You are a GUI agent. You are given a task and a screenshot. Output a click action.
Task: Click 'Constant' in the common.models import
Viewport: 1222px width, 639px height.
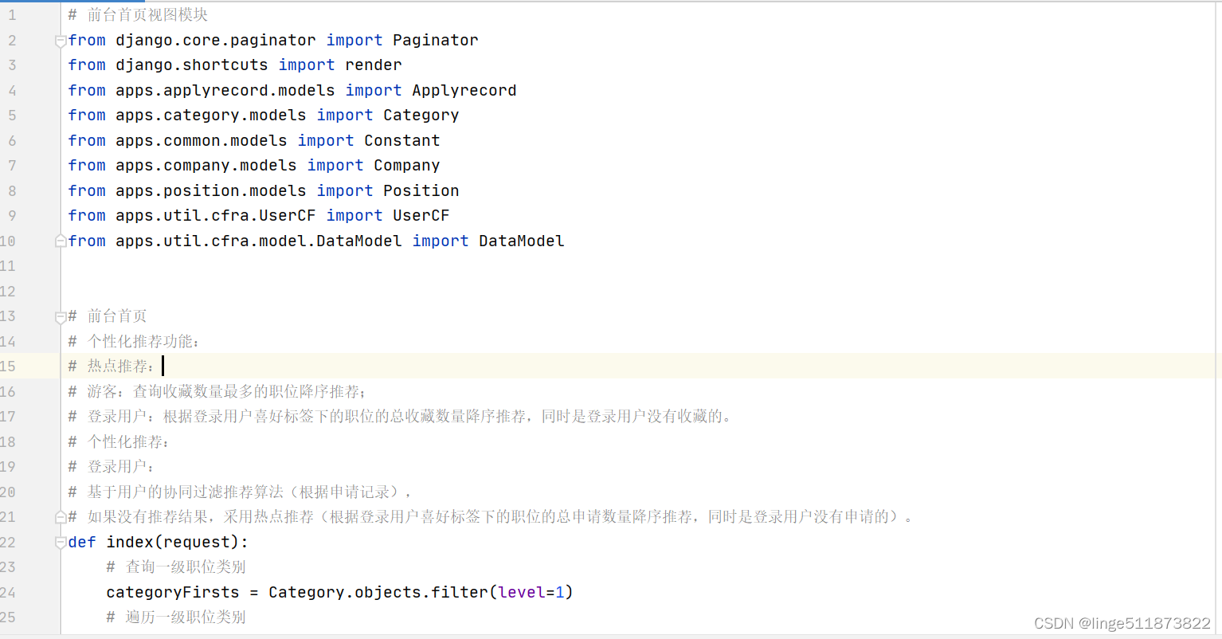(x=402, y=140)
